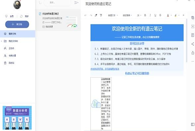Click the 我的资源 folder label on note card
Screen dimensions: 195x131
[49, 27]
